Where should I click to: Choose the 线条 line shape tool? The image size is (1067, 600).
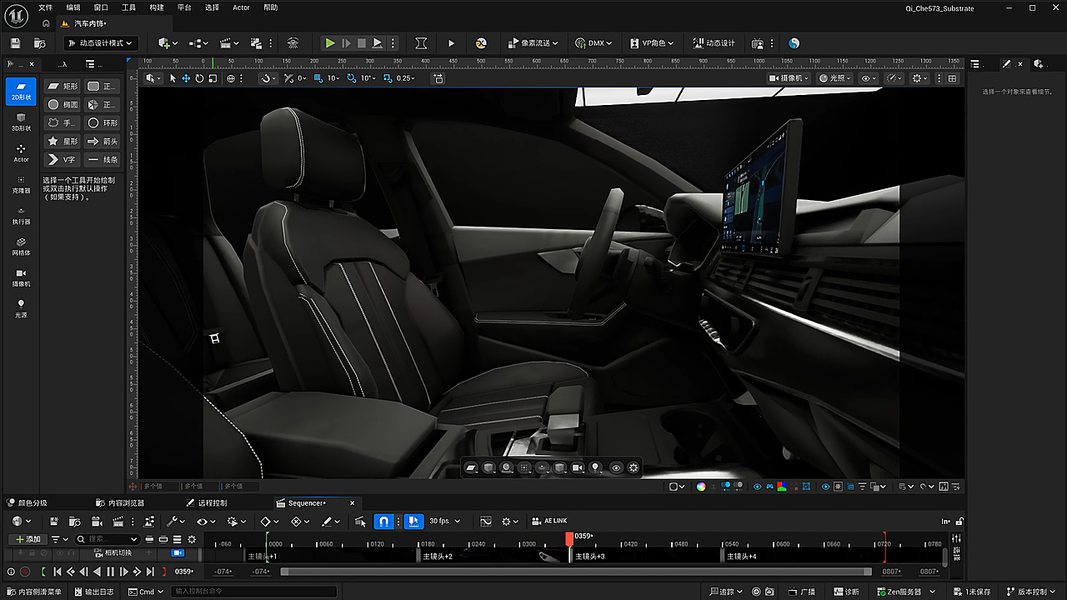pos(103,159)
